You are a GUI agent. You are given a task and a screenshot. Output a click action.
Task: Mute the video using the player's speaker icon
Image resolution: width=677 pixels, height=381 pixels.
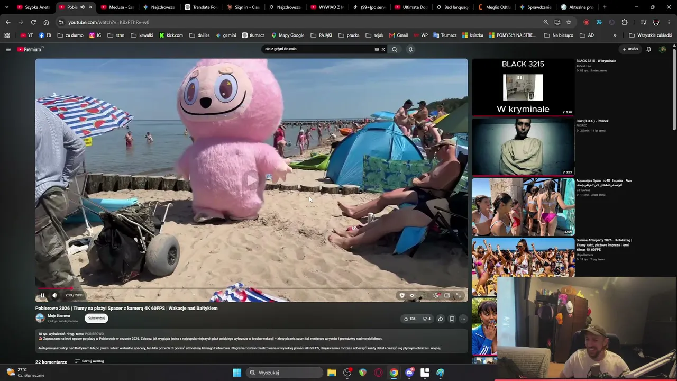[x=54, y=295]
